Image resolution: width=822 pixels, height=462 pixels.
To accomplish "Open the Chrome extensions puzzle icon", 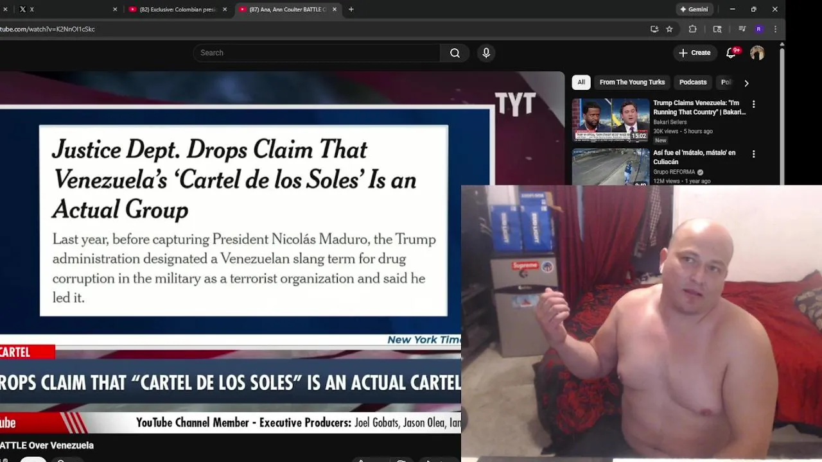I will [x=692, y=29].
